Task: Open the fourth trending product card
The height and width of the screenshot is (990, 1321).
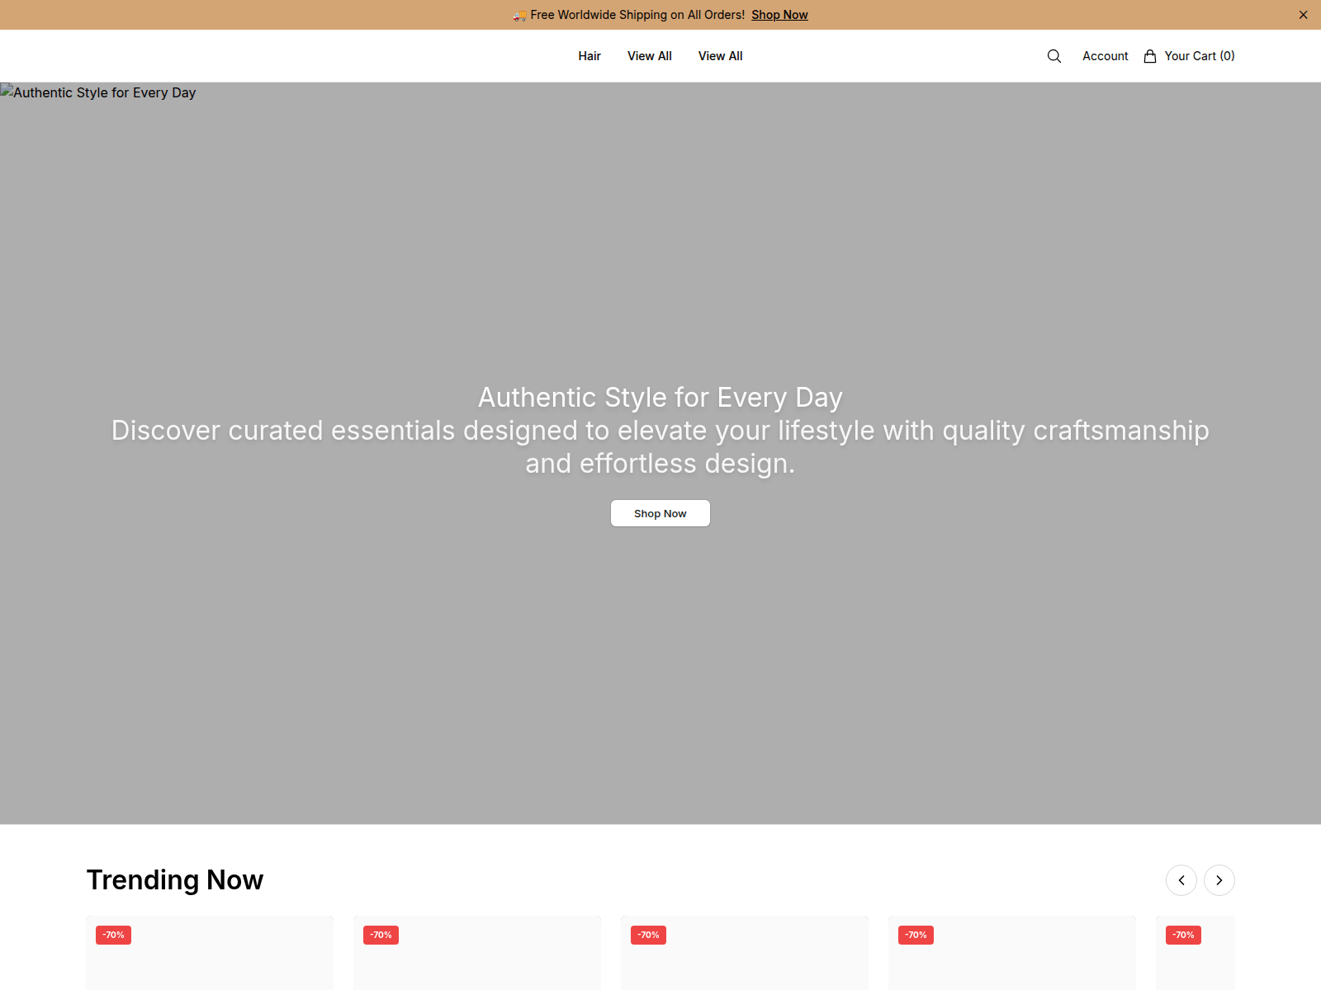Action: 1012,953
